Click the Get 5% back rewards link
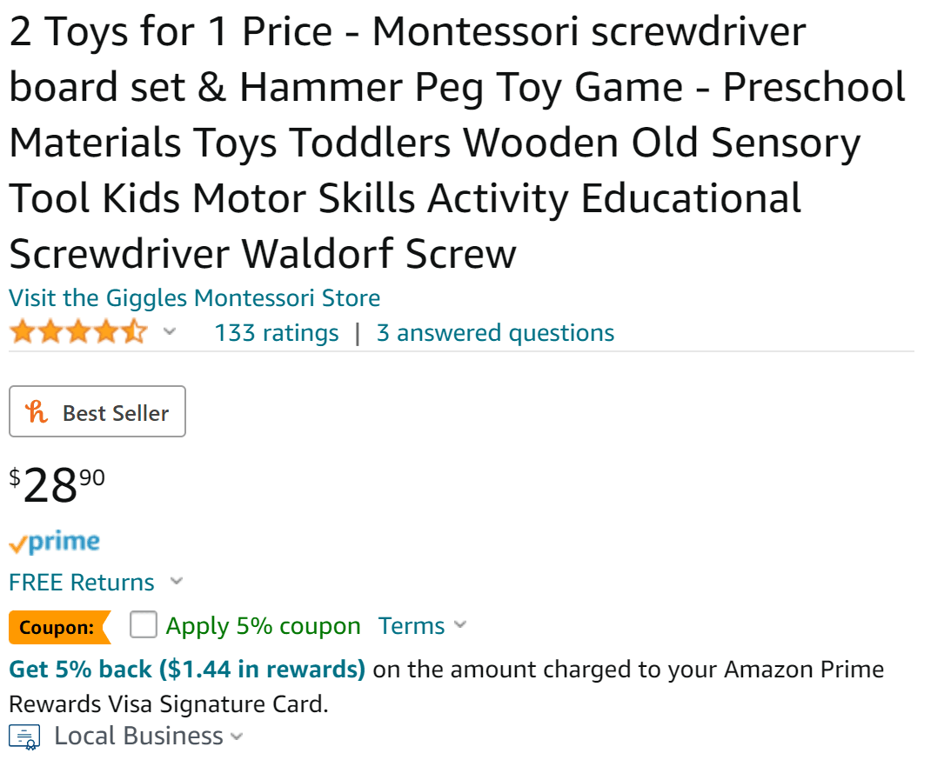944x760 pixels. click(187, 670)
